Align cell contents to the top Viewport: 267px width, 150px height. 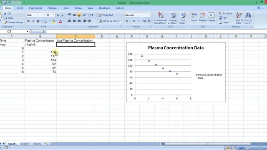(x=70, y=15)
